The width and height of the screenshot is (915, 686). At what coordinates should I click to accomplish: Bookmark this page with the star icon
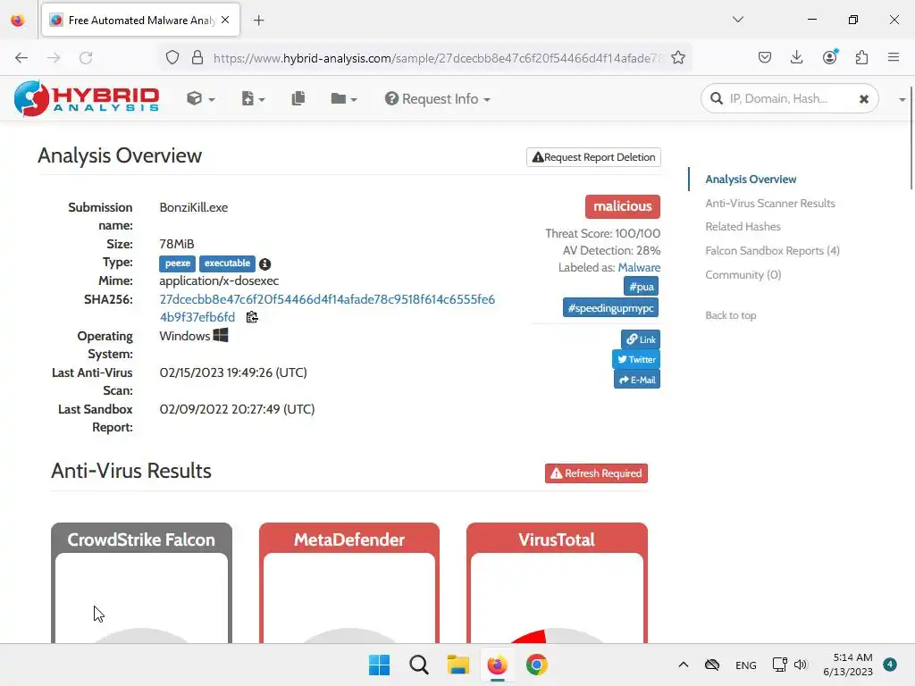click(x=677, y=58)
